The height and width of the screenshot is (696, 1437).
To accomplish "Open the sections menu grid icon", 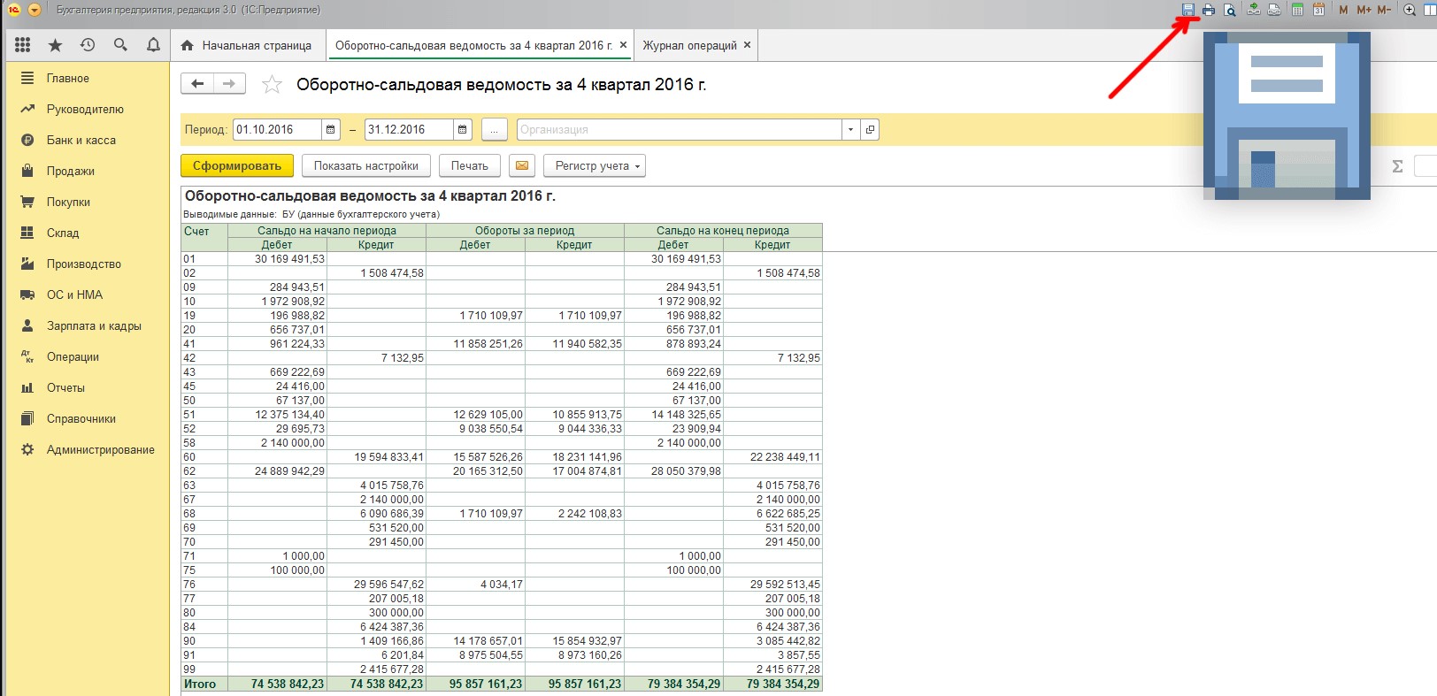I will [23, 45].
